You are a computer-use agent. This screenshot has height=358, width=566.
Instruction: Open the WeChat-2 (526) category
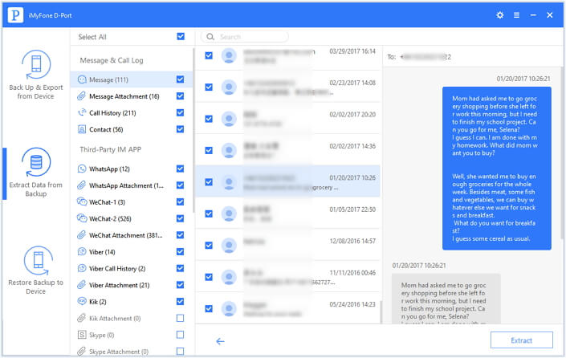pyautogui.click(x=132, y=218)
